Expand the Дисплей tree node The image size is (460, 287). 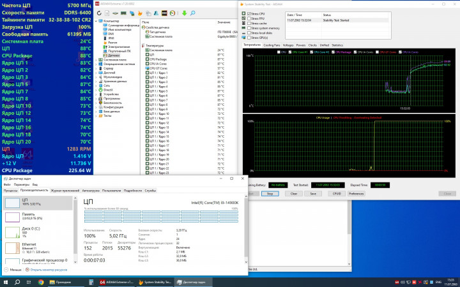coord(96,73)
